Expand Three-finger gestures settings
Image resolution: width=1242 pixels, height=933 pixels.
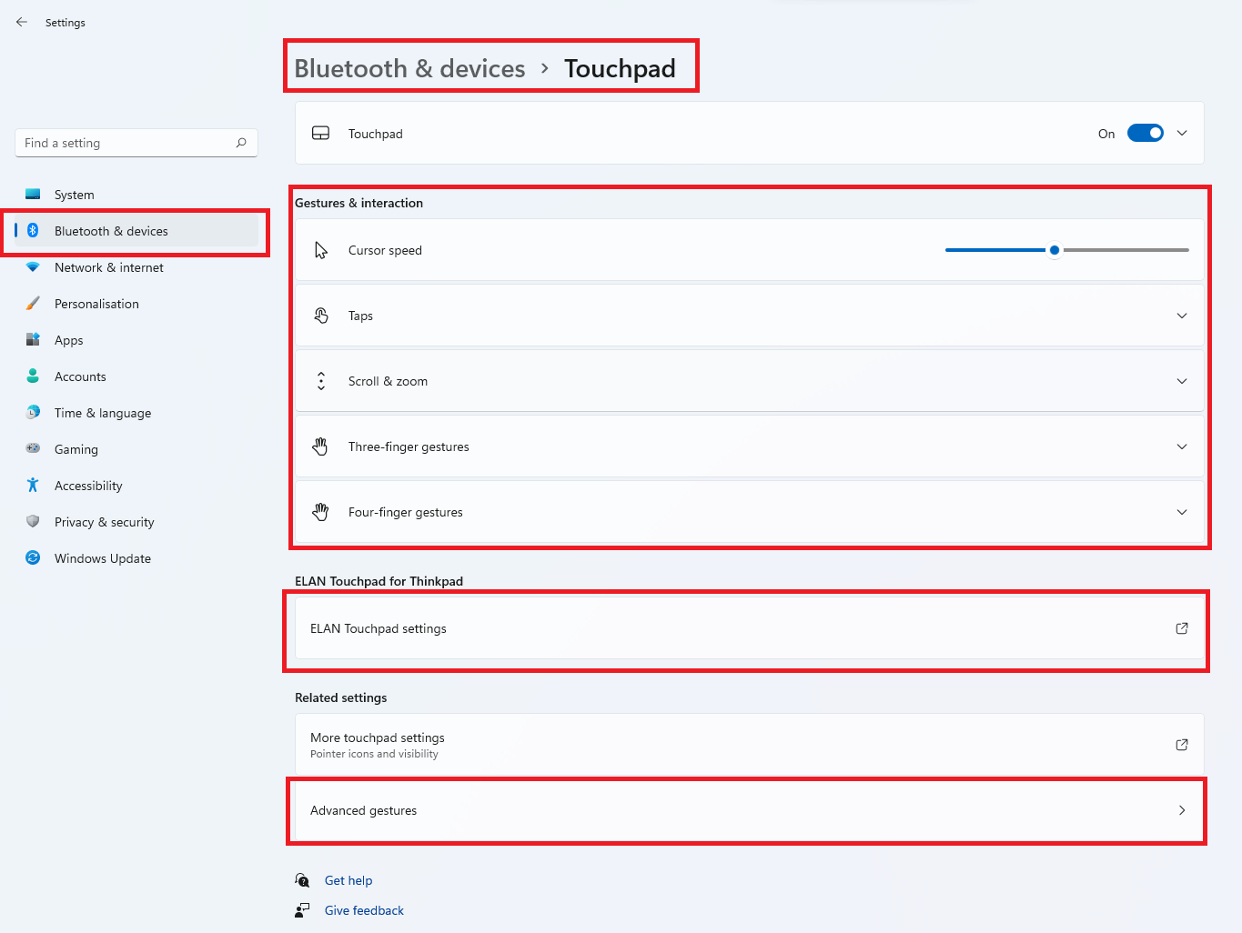(x=1181, y=446)
